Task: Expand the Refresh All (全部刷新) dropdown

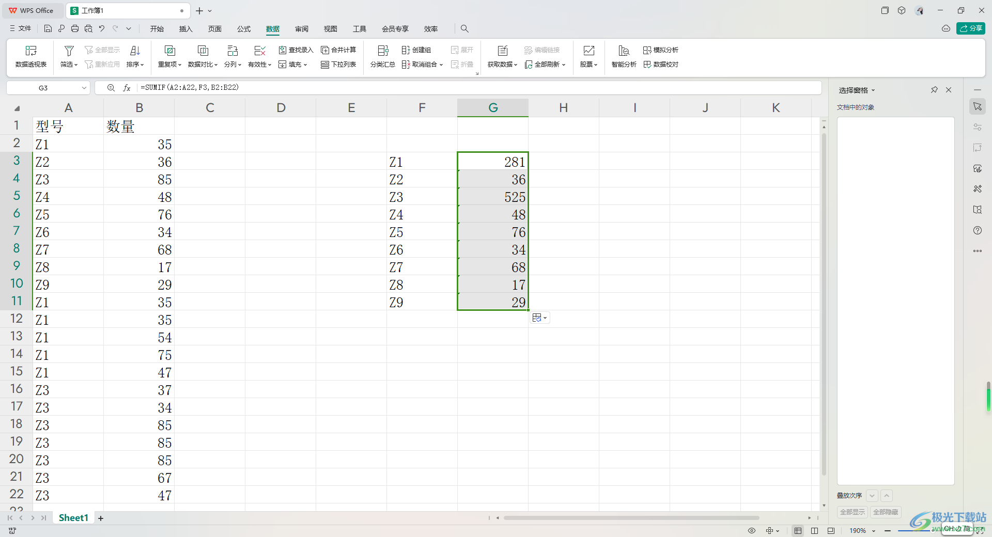Action: [x=564, y=65]
